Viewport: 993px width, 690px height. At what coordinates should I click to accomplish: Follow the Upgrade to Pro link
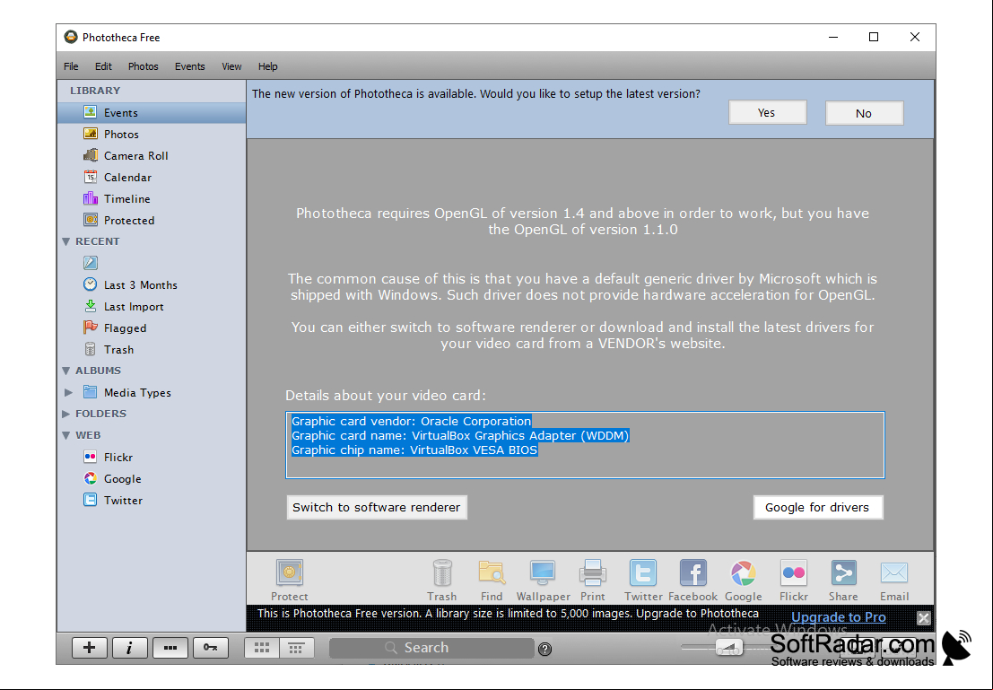coord(839,617)
